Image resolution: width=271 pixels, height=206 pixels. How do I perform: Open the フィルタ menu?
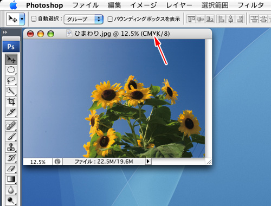coord(251,5)
